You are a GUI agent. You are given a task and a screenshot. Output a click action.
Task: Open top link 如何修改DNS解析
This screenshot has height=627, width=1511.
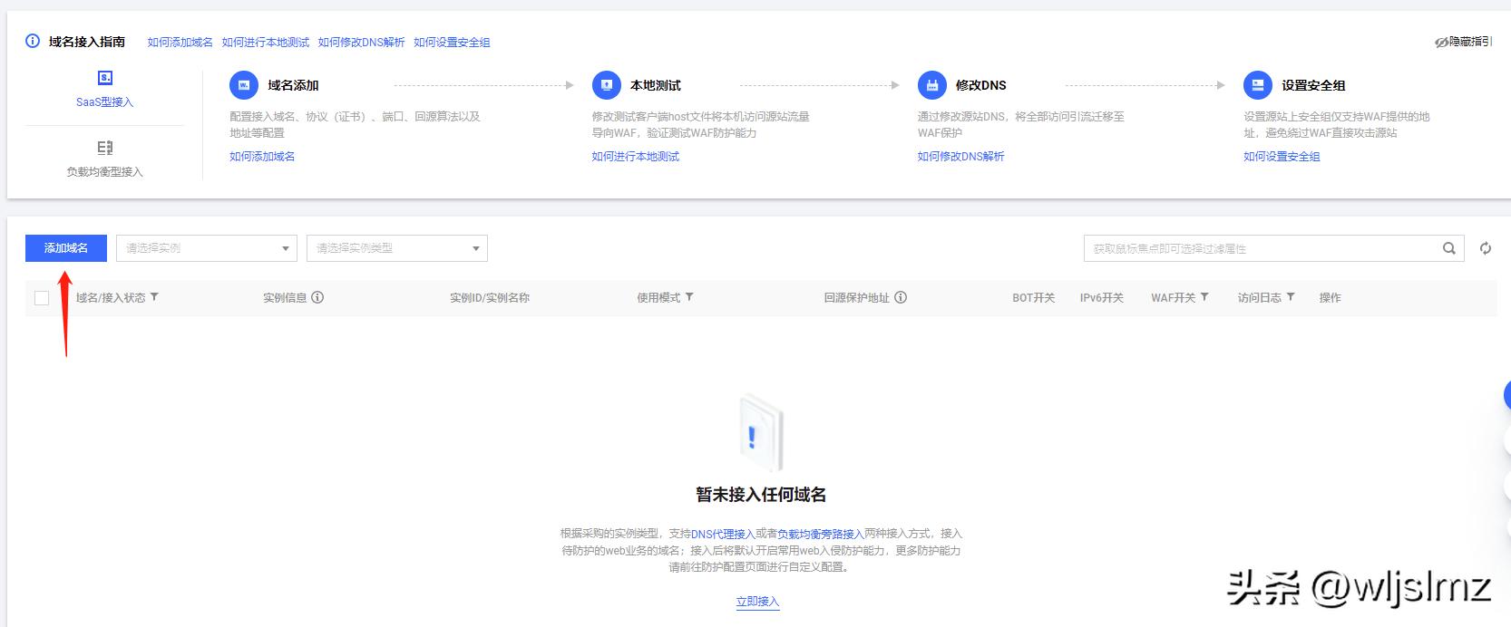[x=361, y=43]
